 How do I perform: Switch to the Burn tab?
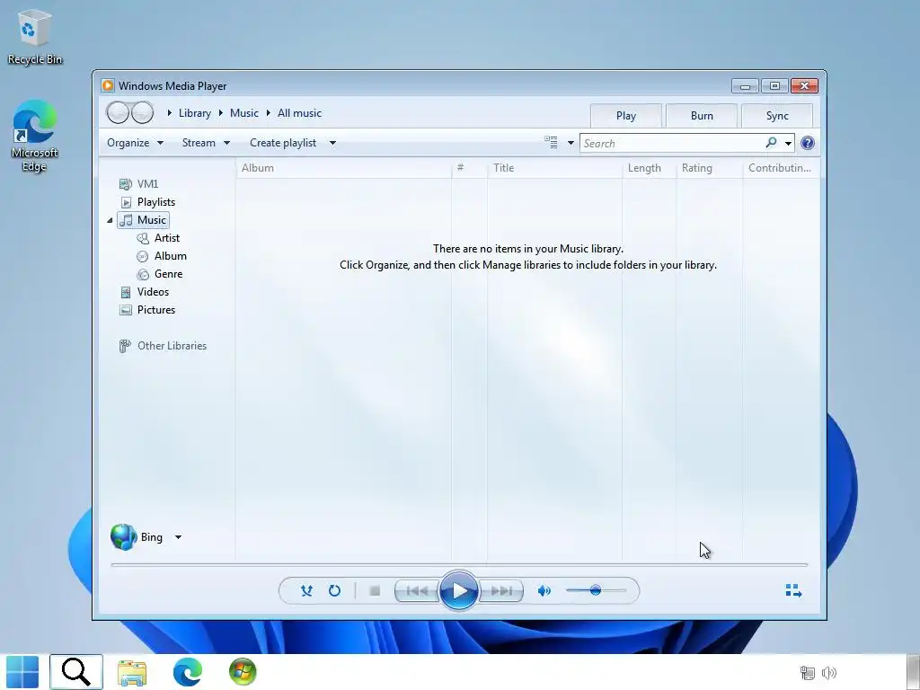pos(702,116)
